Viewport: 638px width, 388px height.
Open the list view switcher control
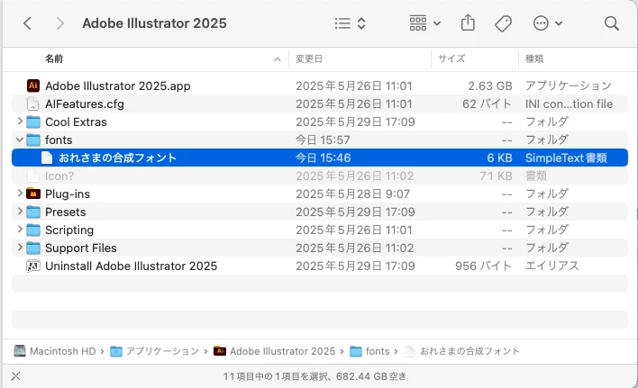(x=350, y=23)
